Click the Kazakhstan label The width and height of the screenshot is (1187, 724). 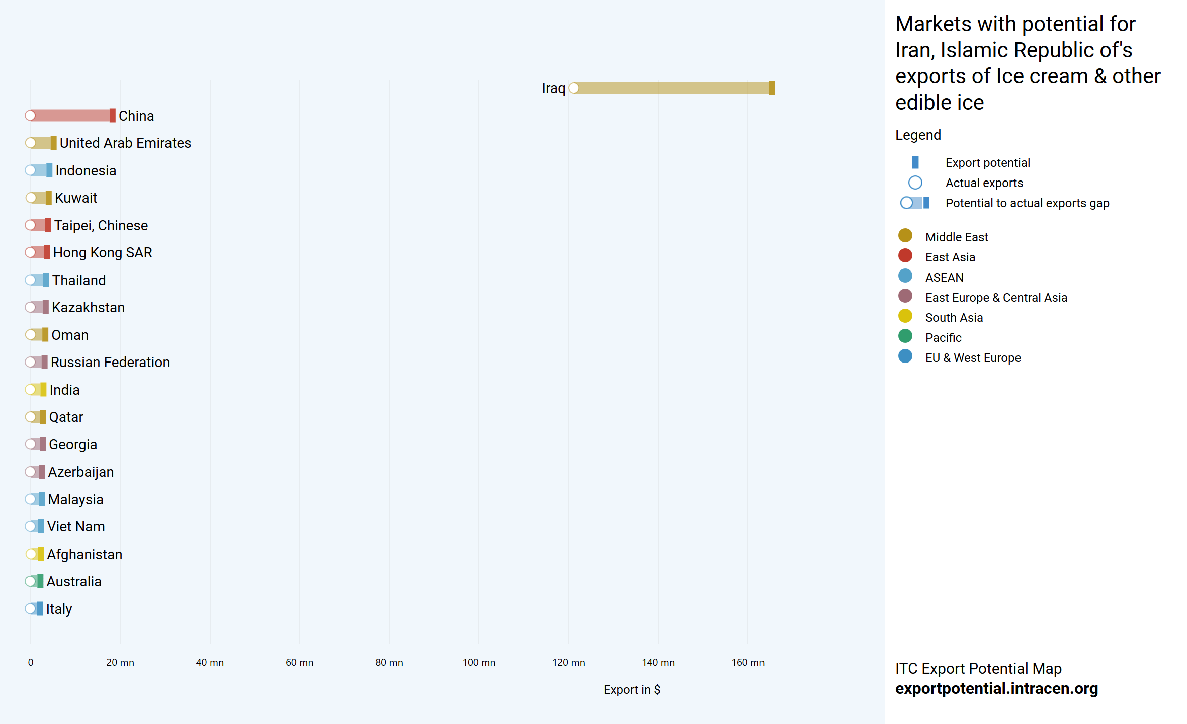click(x=88, y=307)
